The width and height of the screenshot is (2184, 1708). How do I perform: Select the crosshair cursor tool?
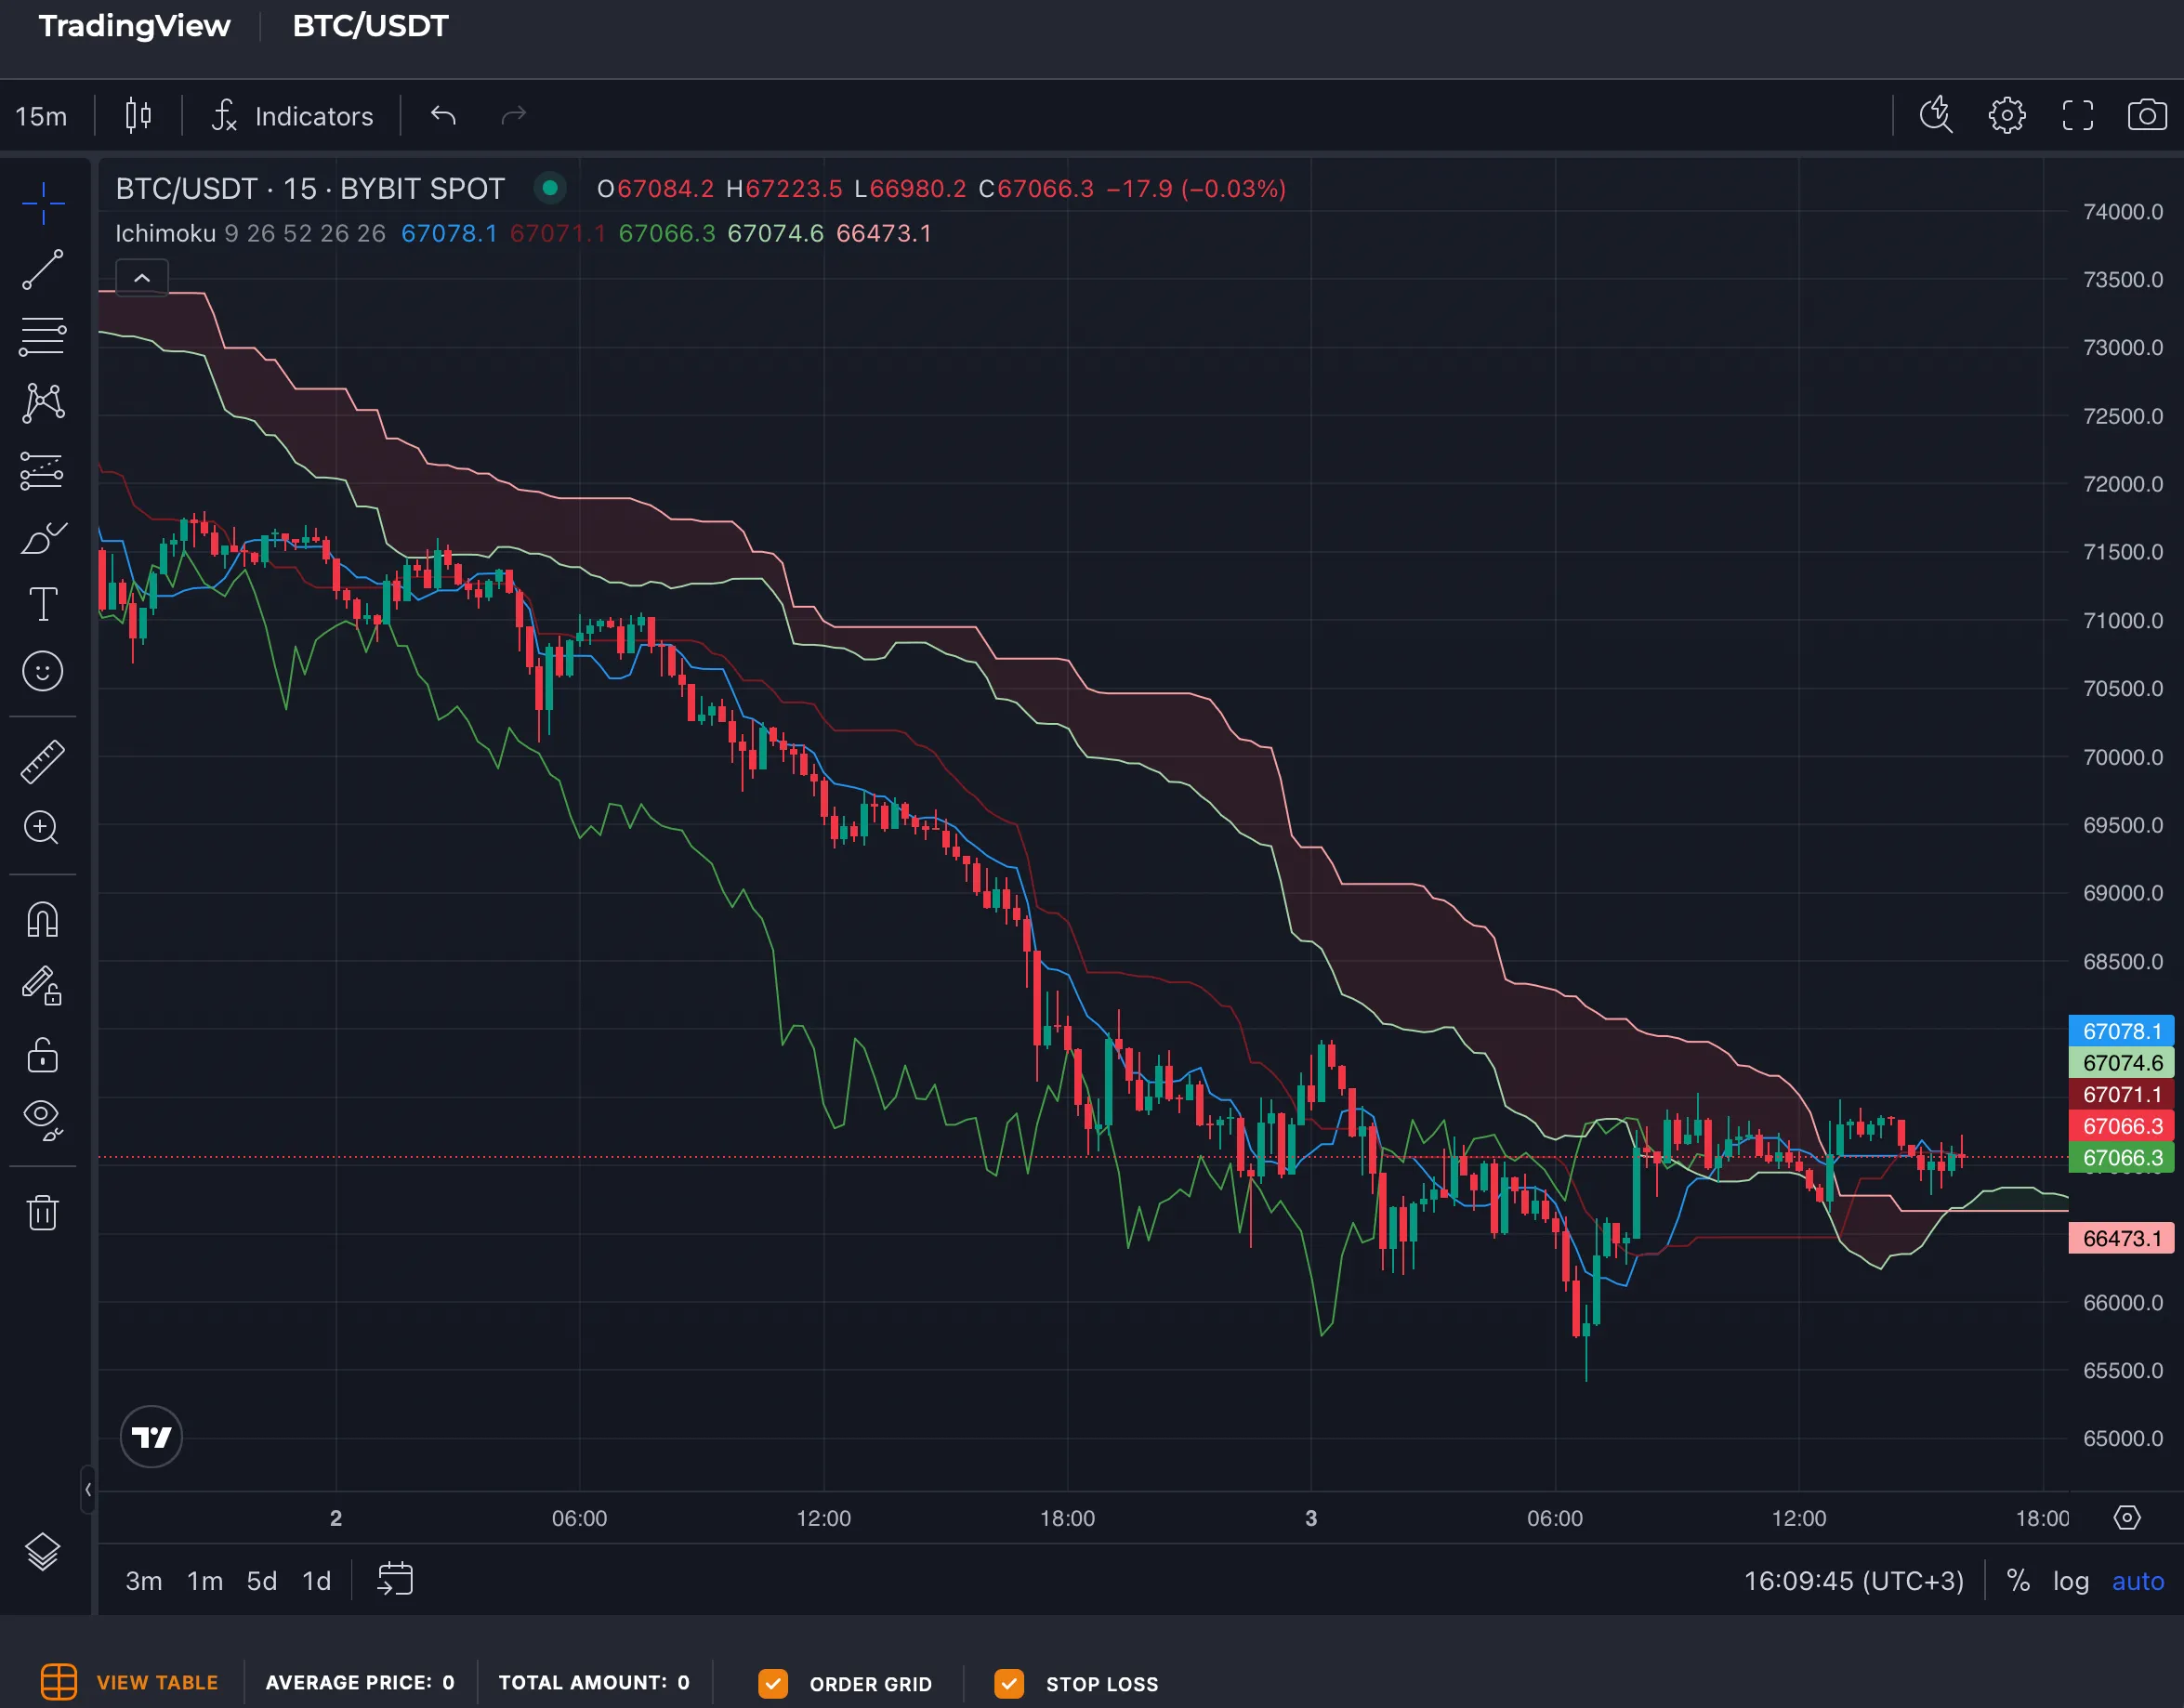tap(43, 204)
